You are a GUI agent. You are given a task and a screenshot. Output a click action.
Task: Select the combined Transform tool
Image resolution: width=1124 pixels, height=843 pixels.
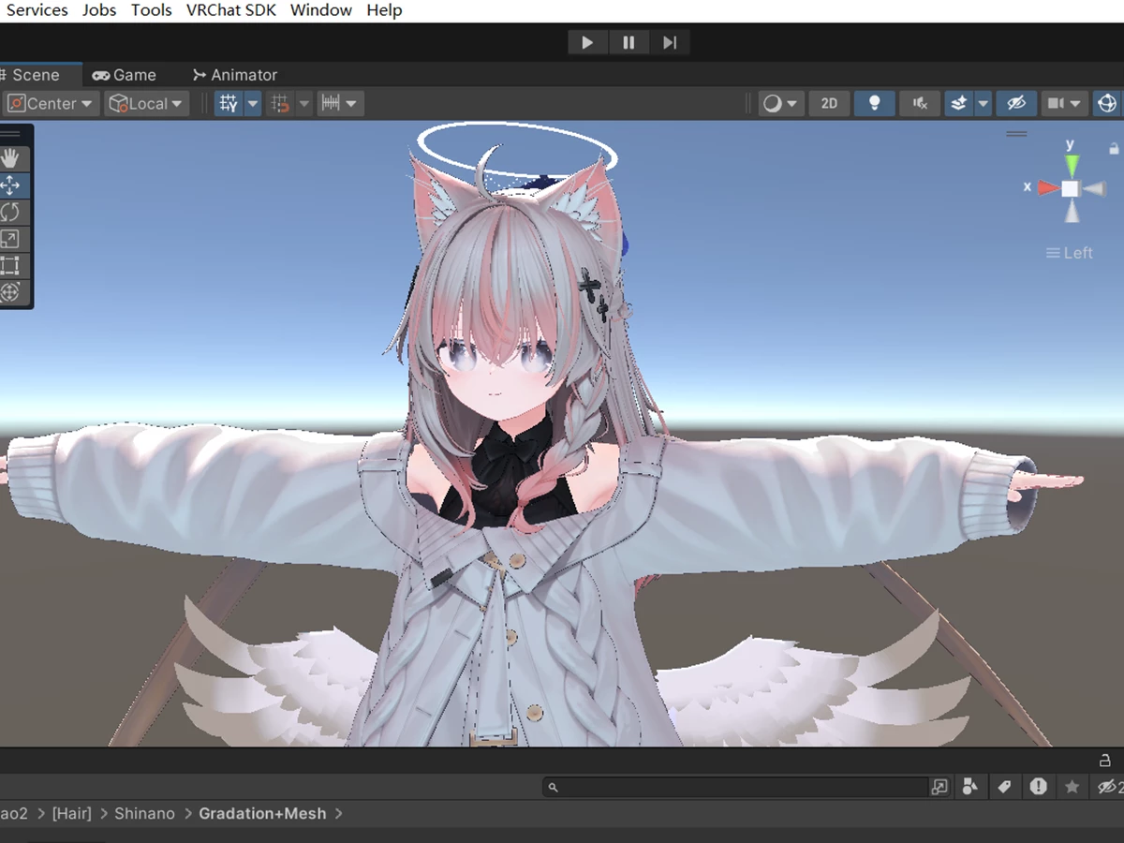pyautogui.click(x=11, y=292)
